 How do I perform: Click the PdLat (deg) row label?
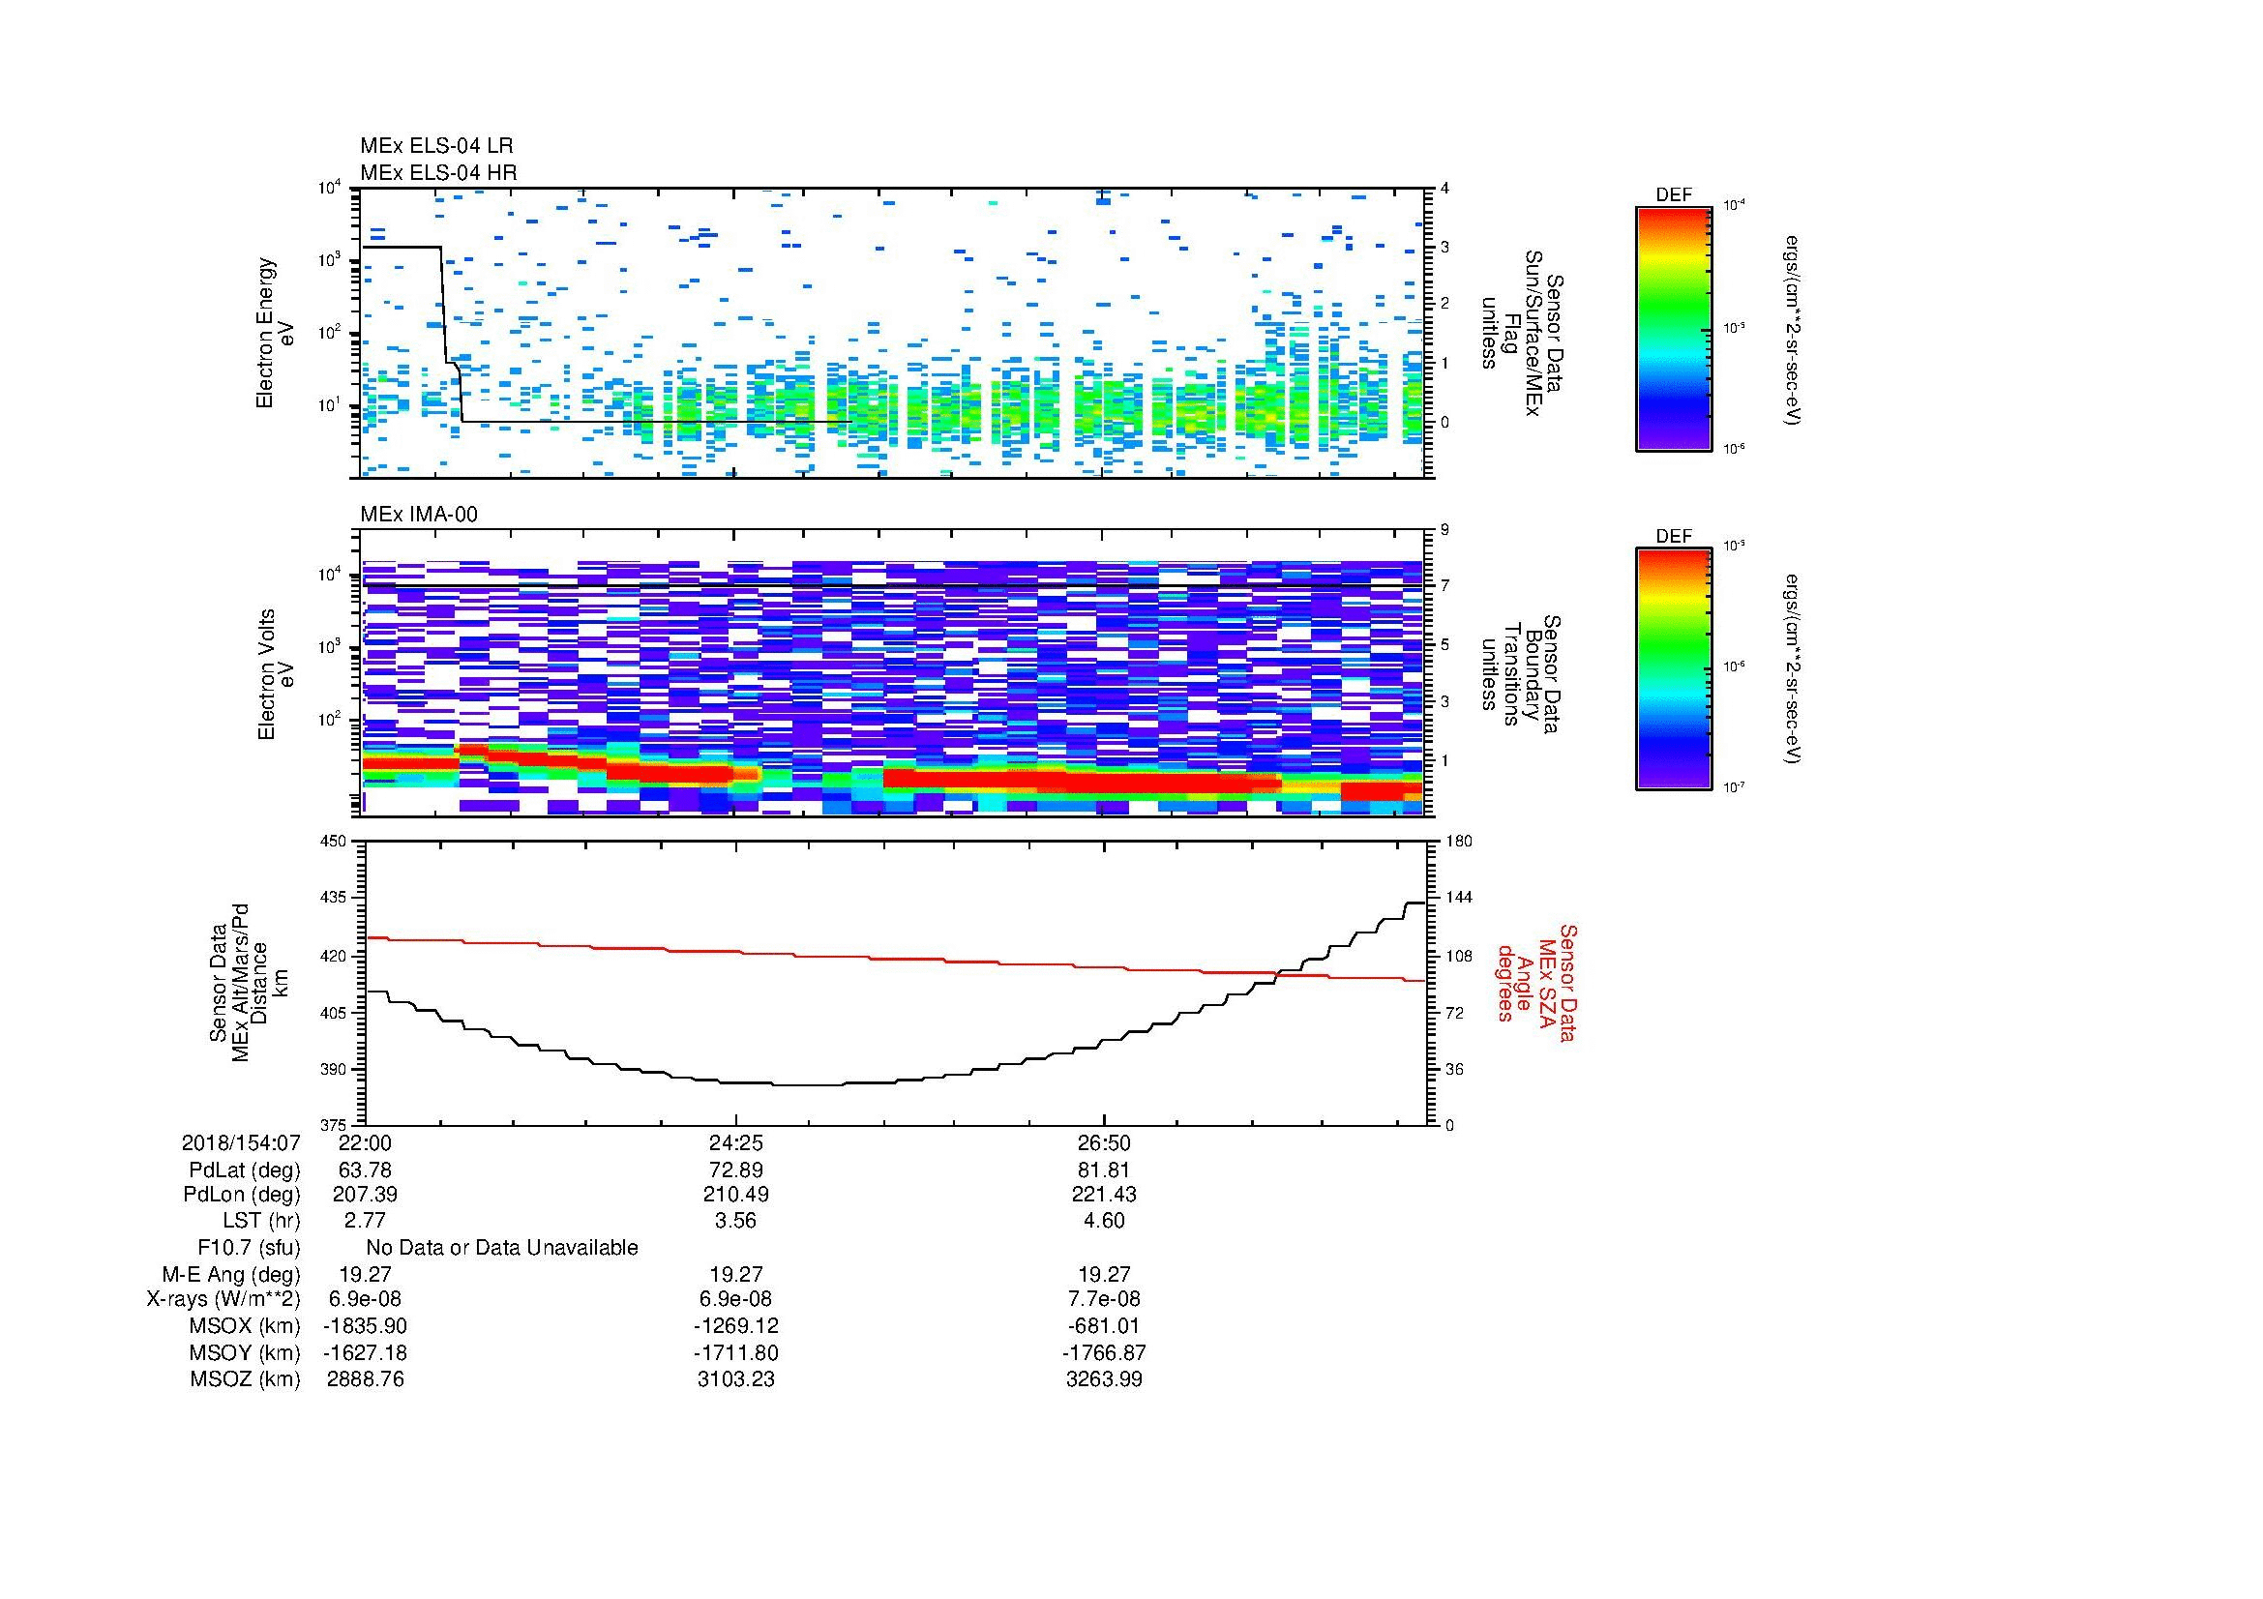pos(245,1170)
